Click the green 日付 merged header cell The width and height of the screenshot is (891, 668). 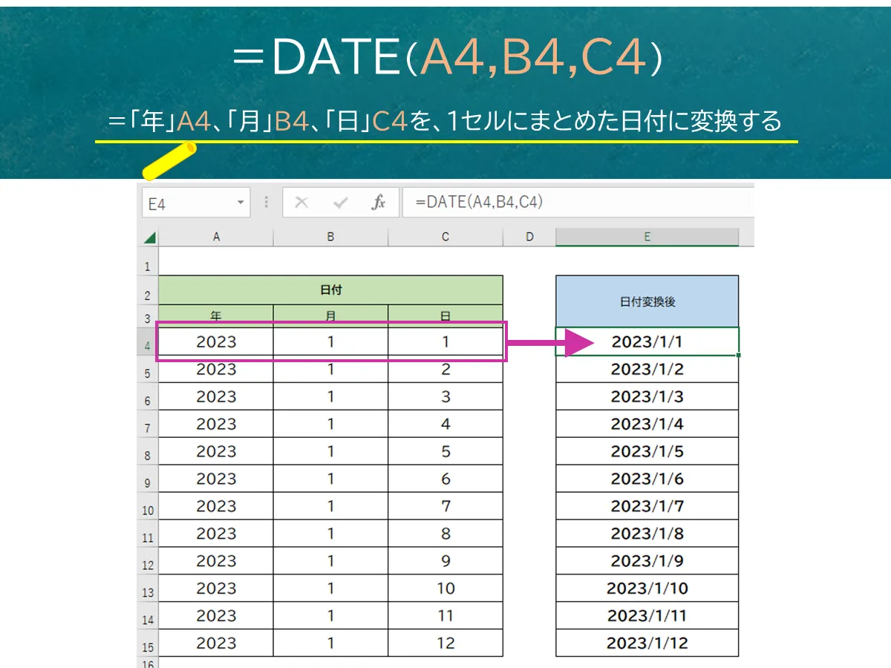click(x=330, y=289)
